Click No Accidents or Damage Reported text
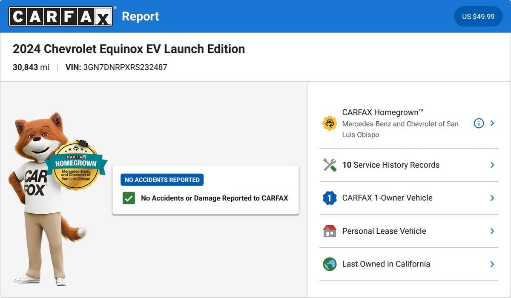This screenshot has height=298, width=511. click(215, 198)
